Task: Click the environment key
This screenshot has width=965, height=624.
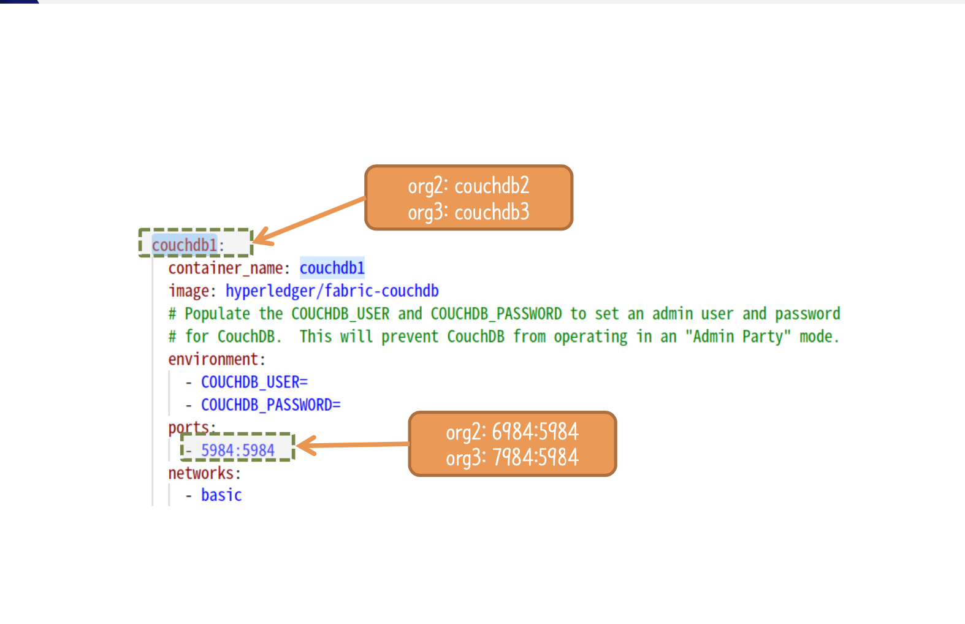Action: point(213,359)
